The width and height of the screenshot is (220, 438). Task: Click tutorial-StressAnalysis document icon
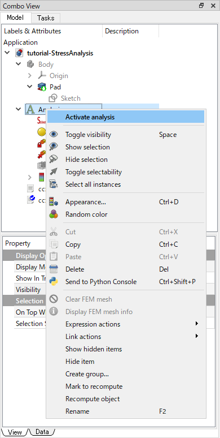point(20,53)
